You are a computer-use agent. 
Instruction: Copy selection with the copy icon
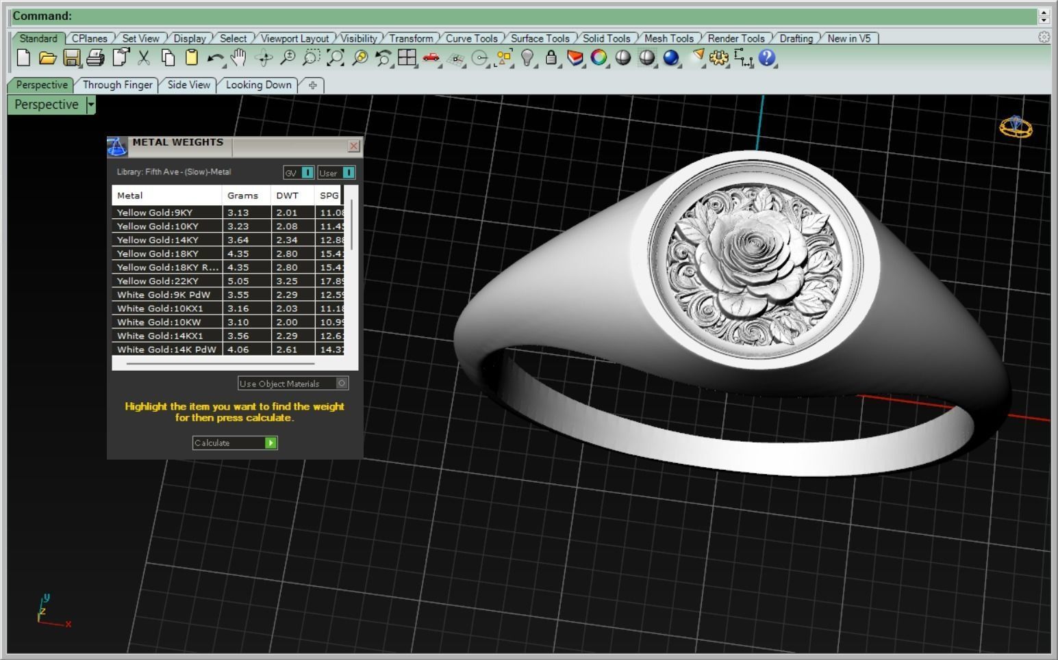click(168, 58)
